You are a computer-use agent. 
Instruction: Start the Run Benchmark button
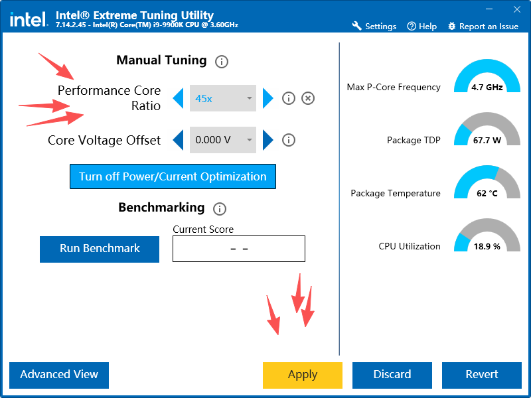[x=100, y=249]
